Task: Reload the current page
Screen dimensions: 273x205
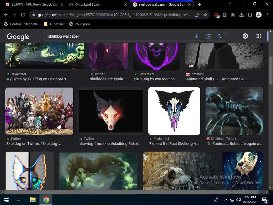Action: [x=23, y=15]
